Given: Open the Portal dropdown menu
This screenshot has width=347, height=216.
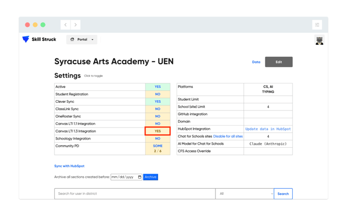Looking at the screenshot, I should [x=82, y=39].
